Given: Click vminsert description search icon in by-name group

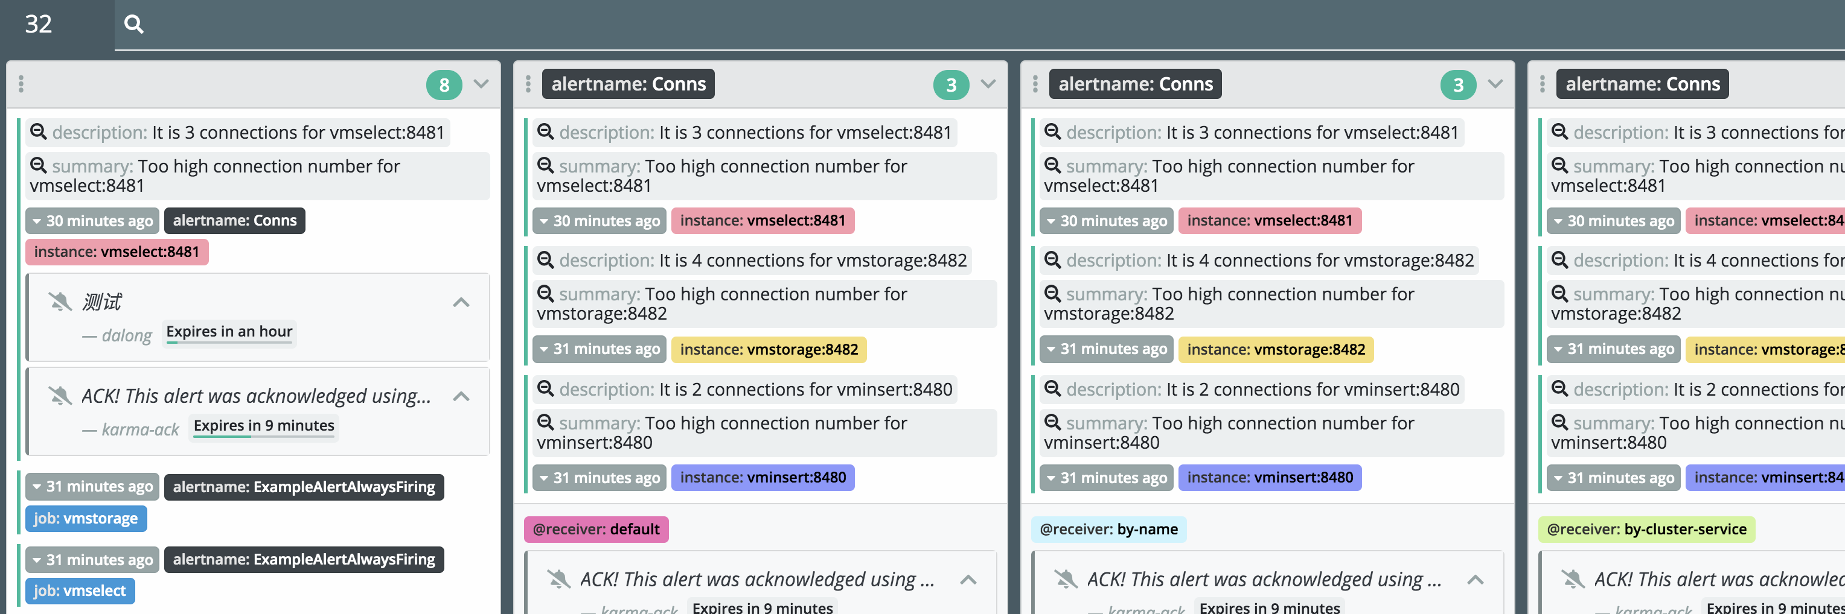Looking at the screenshot, I should (x=1053, y=389).
